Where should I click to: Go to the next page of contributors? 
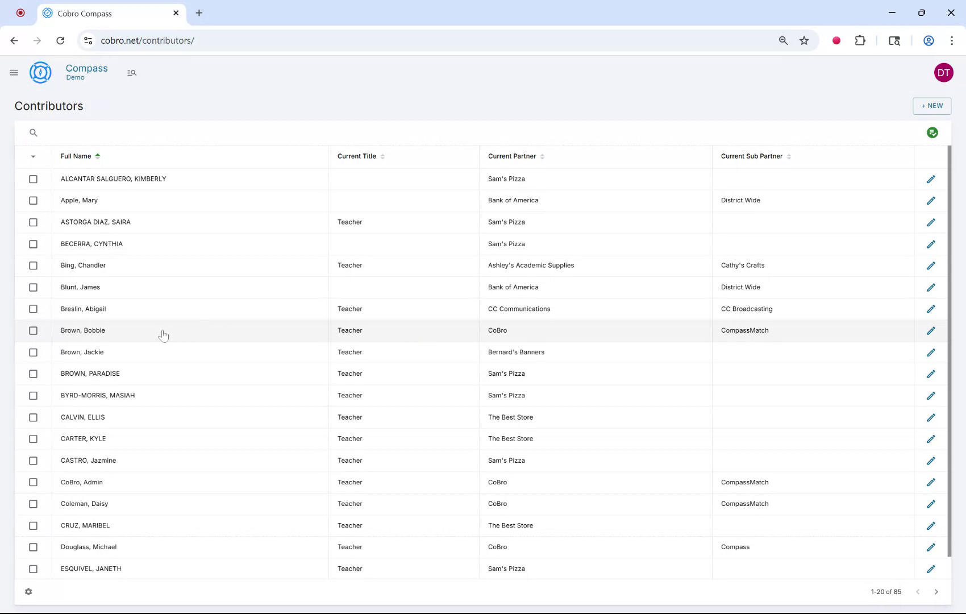coord(936,592)
